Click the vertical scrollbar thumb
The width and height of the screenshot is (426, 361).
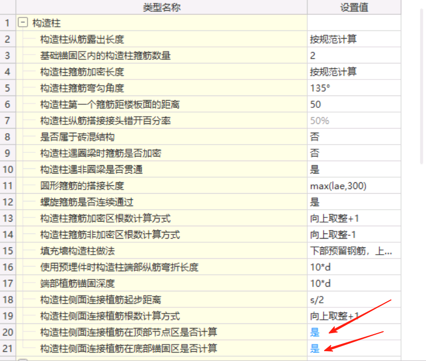tap(422, 86)
